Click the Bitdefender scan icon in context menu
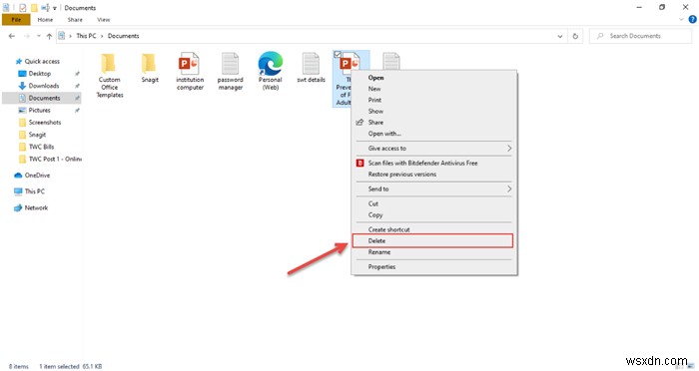Viewport: 699px width, 371px height. tap(359, 163)
